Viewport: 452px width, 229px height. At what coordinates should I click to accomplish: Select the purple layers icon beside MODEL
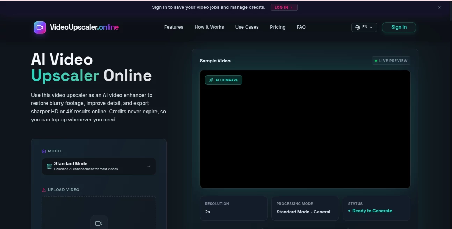(44, 151)
